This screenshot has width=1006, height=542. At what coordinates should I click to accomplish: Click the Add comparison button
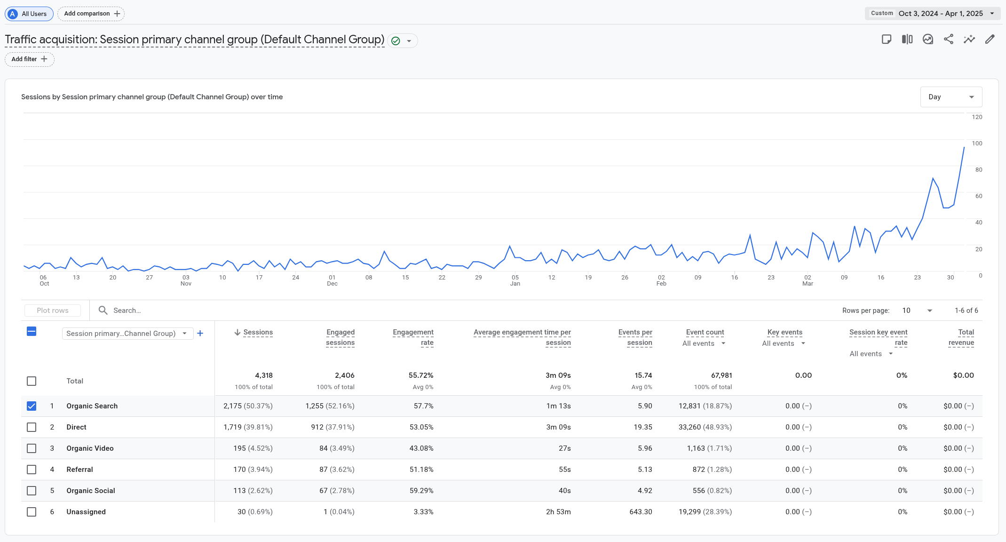pos(91,14)
